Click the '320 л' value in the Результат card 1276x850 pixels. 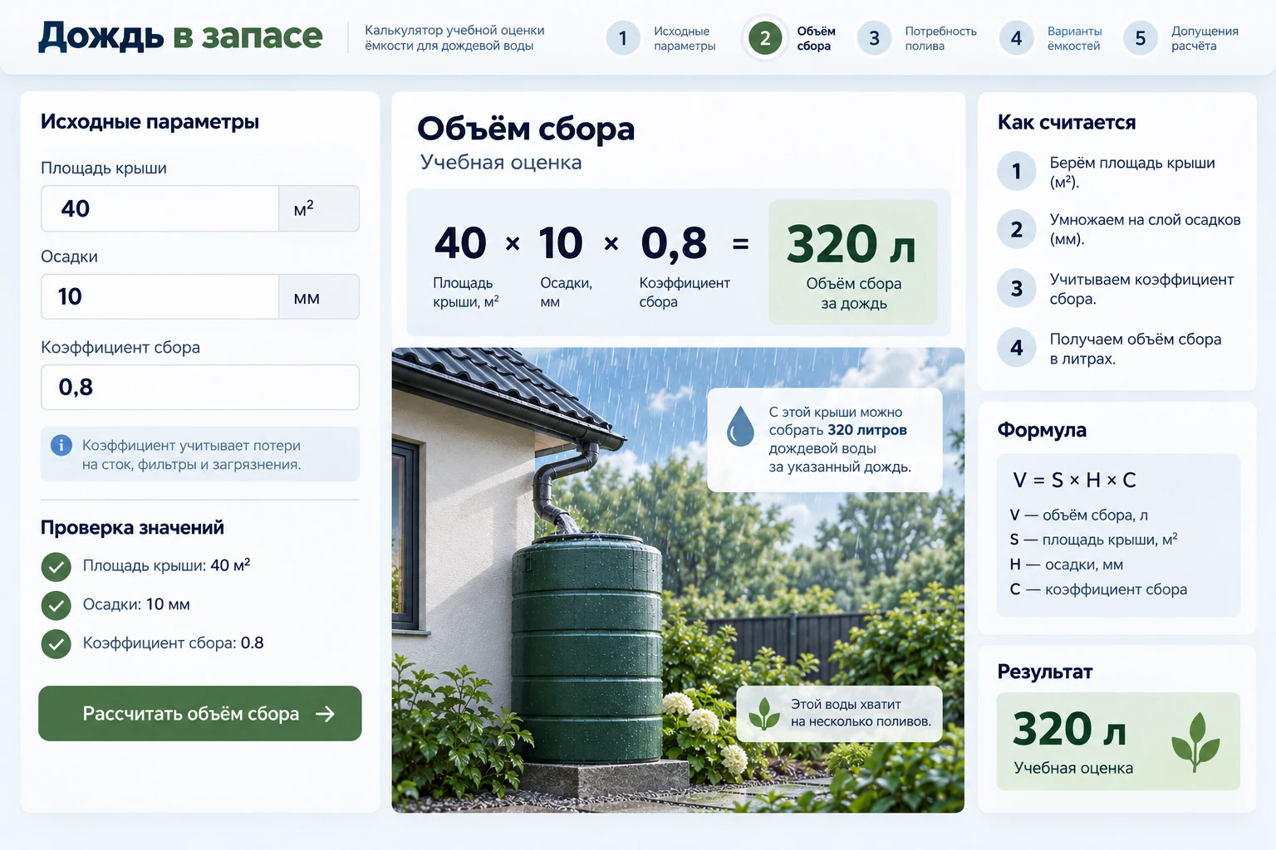[1070, 730]
